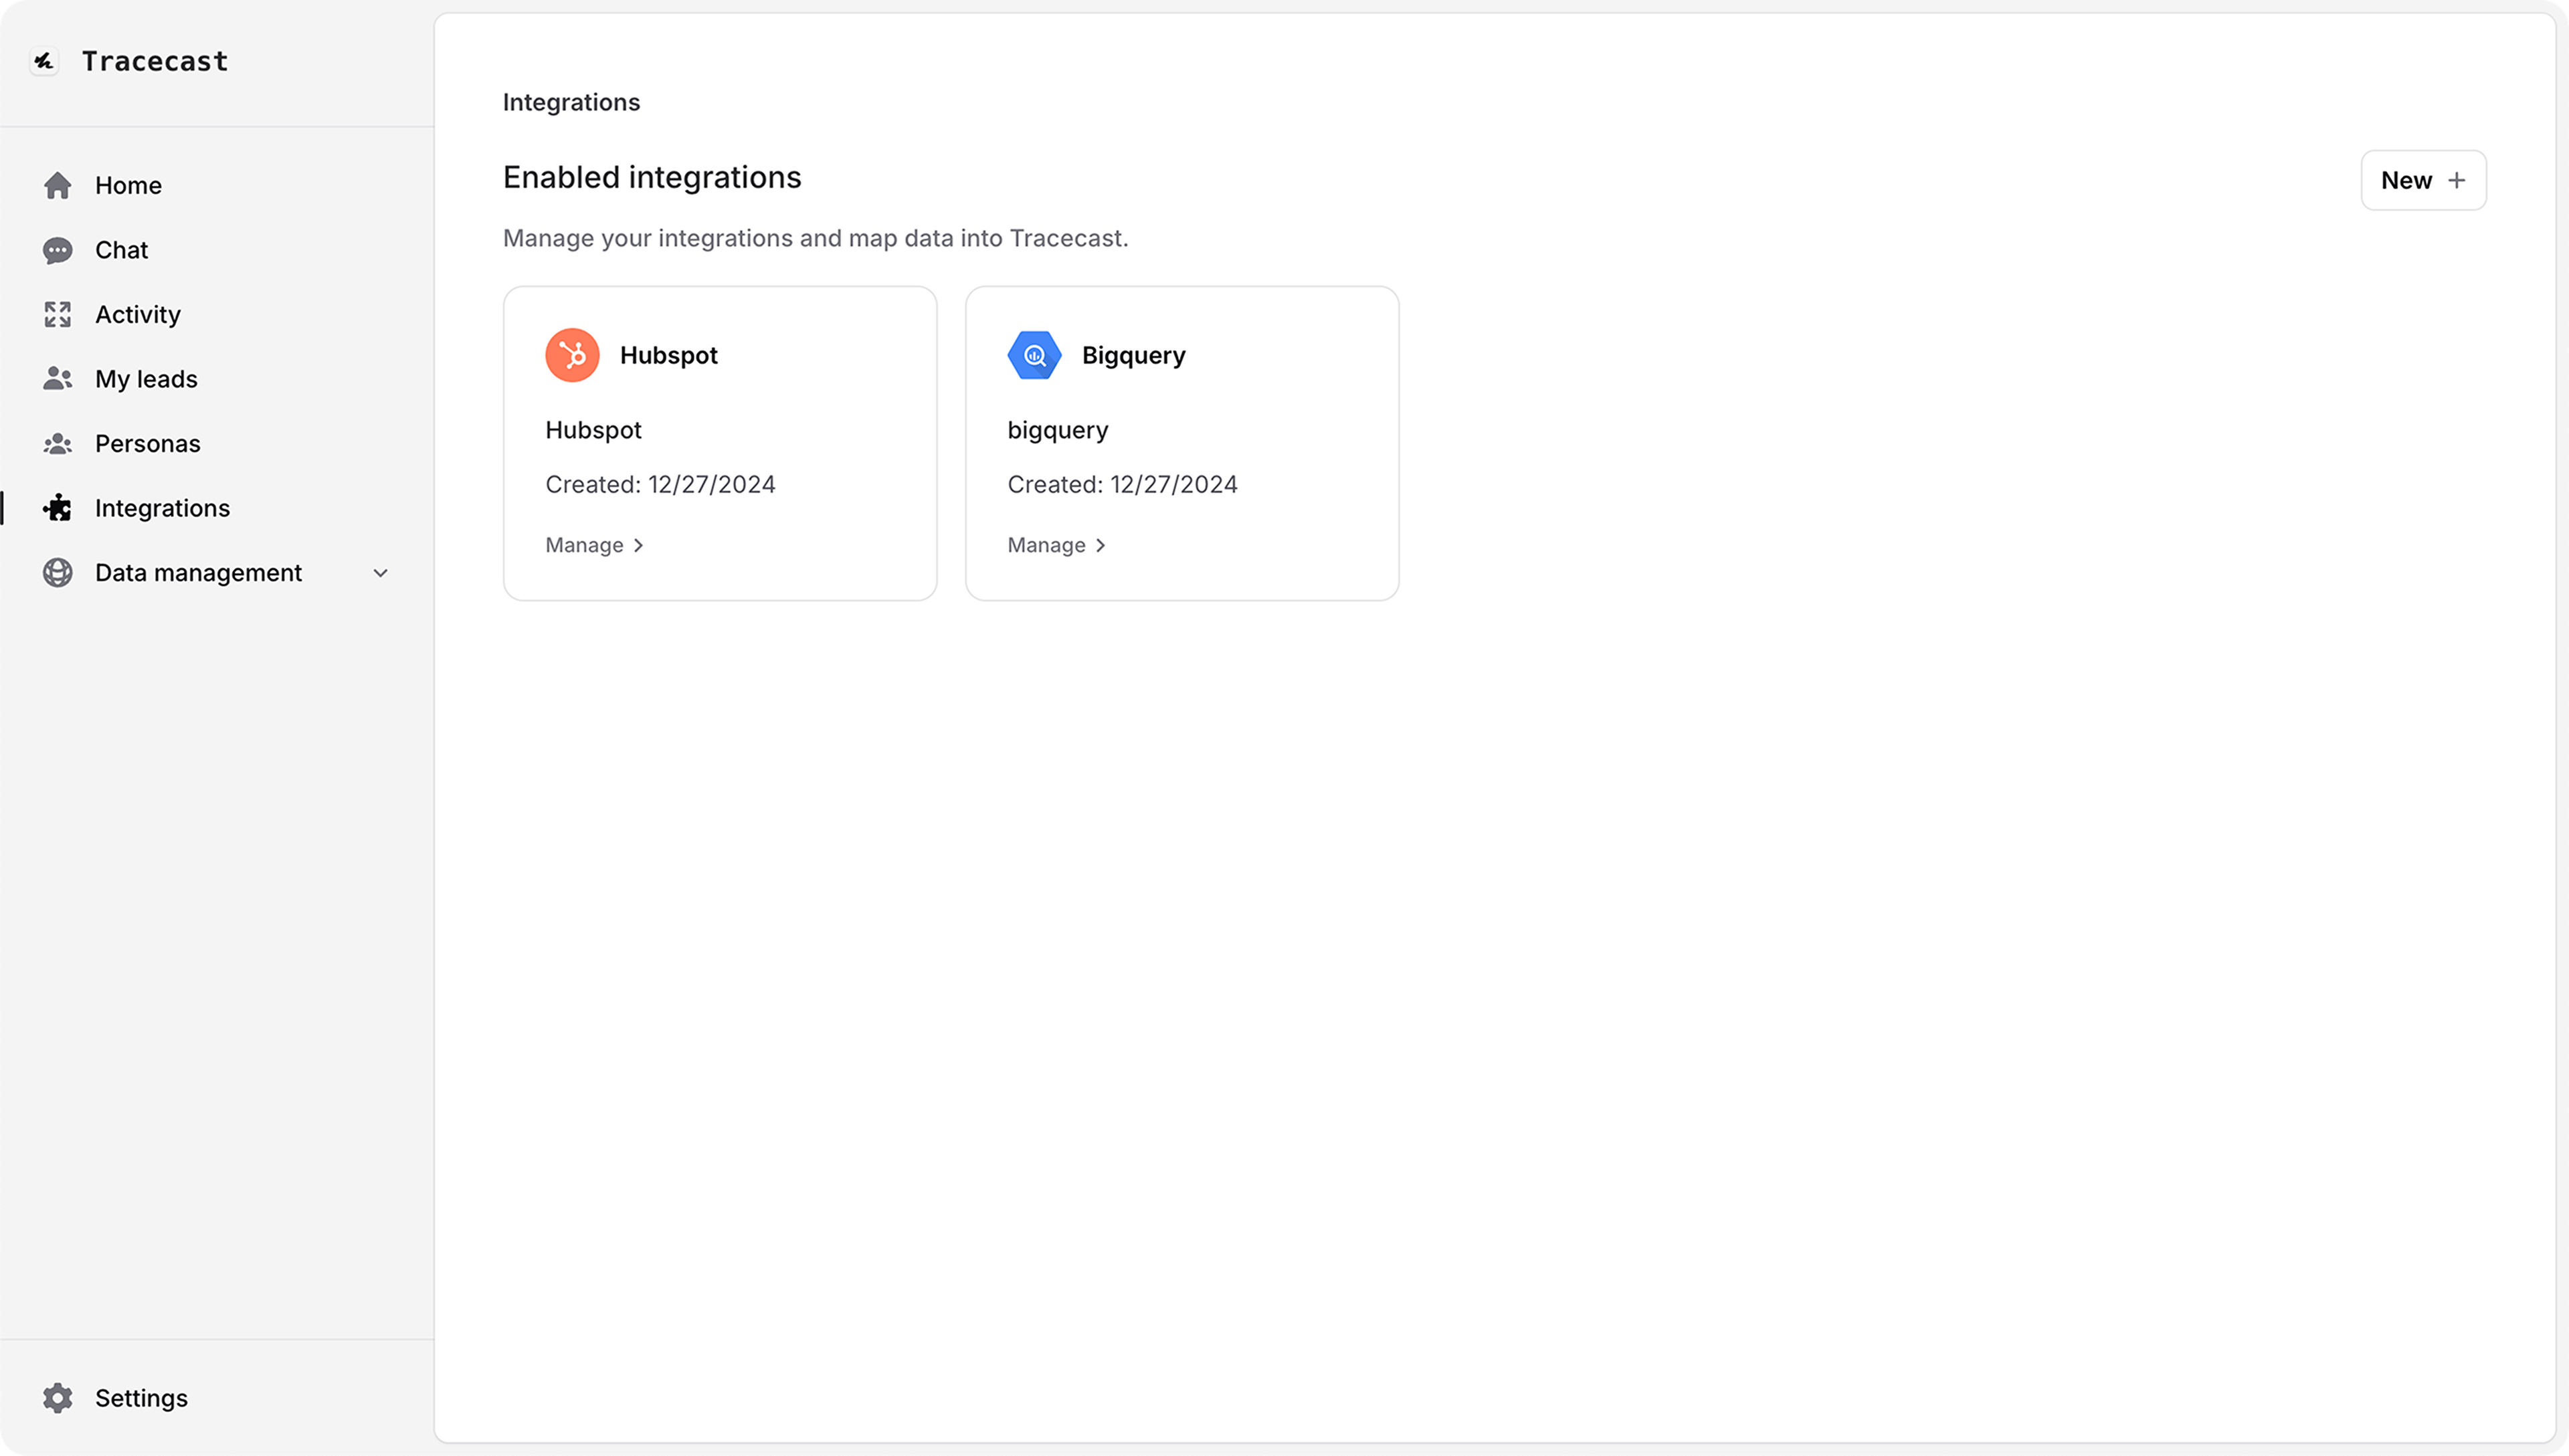The image size is (2569, 1456).
Task: Click the Tracecast logo icon
Action: [x=44, y=61]
